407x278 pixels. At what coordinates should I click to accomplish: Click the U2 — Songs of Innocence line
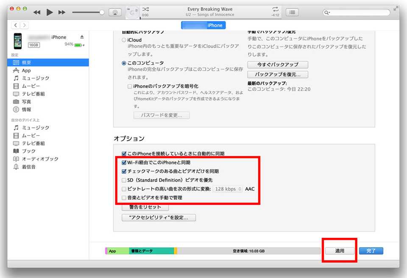pos(210,15)
